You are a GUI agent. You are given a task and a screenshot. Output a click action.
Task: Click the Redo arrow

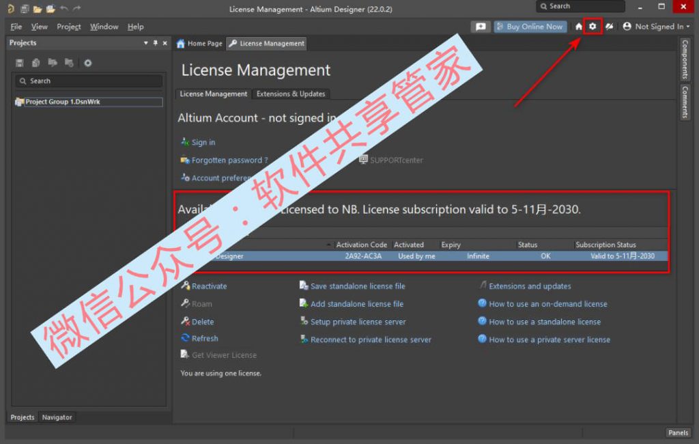(x=76, y=8)
